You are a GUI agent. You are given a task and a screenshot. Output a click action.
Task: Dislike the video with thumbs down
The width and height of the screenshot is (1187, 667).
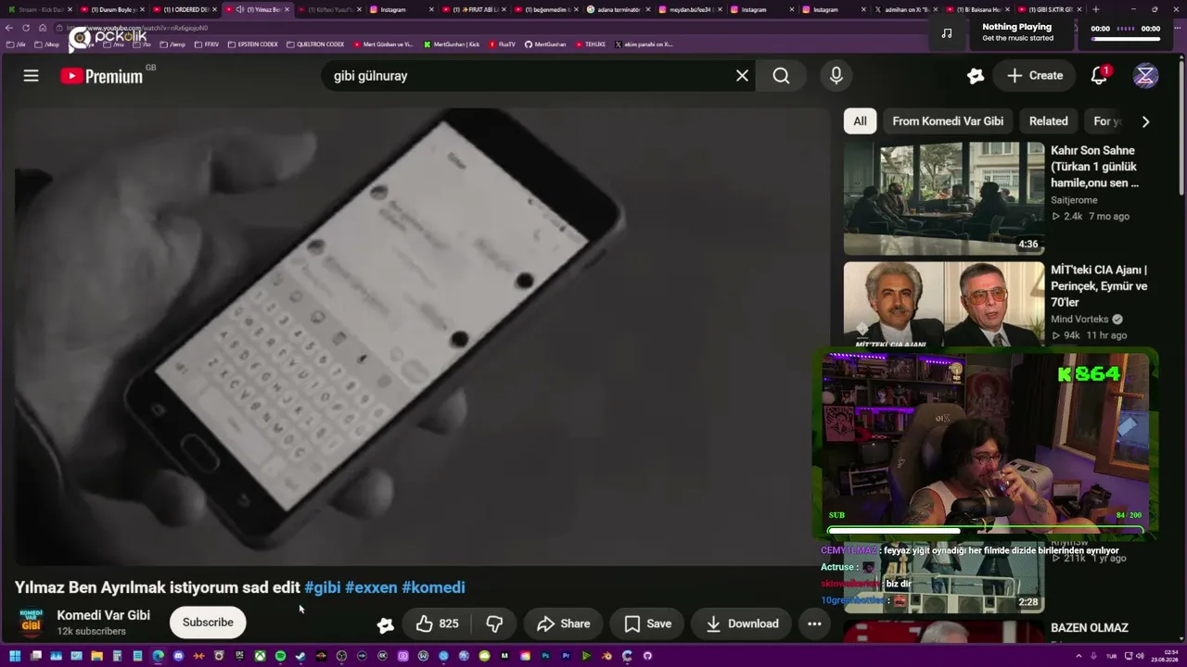(494, 624)
